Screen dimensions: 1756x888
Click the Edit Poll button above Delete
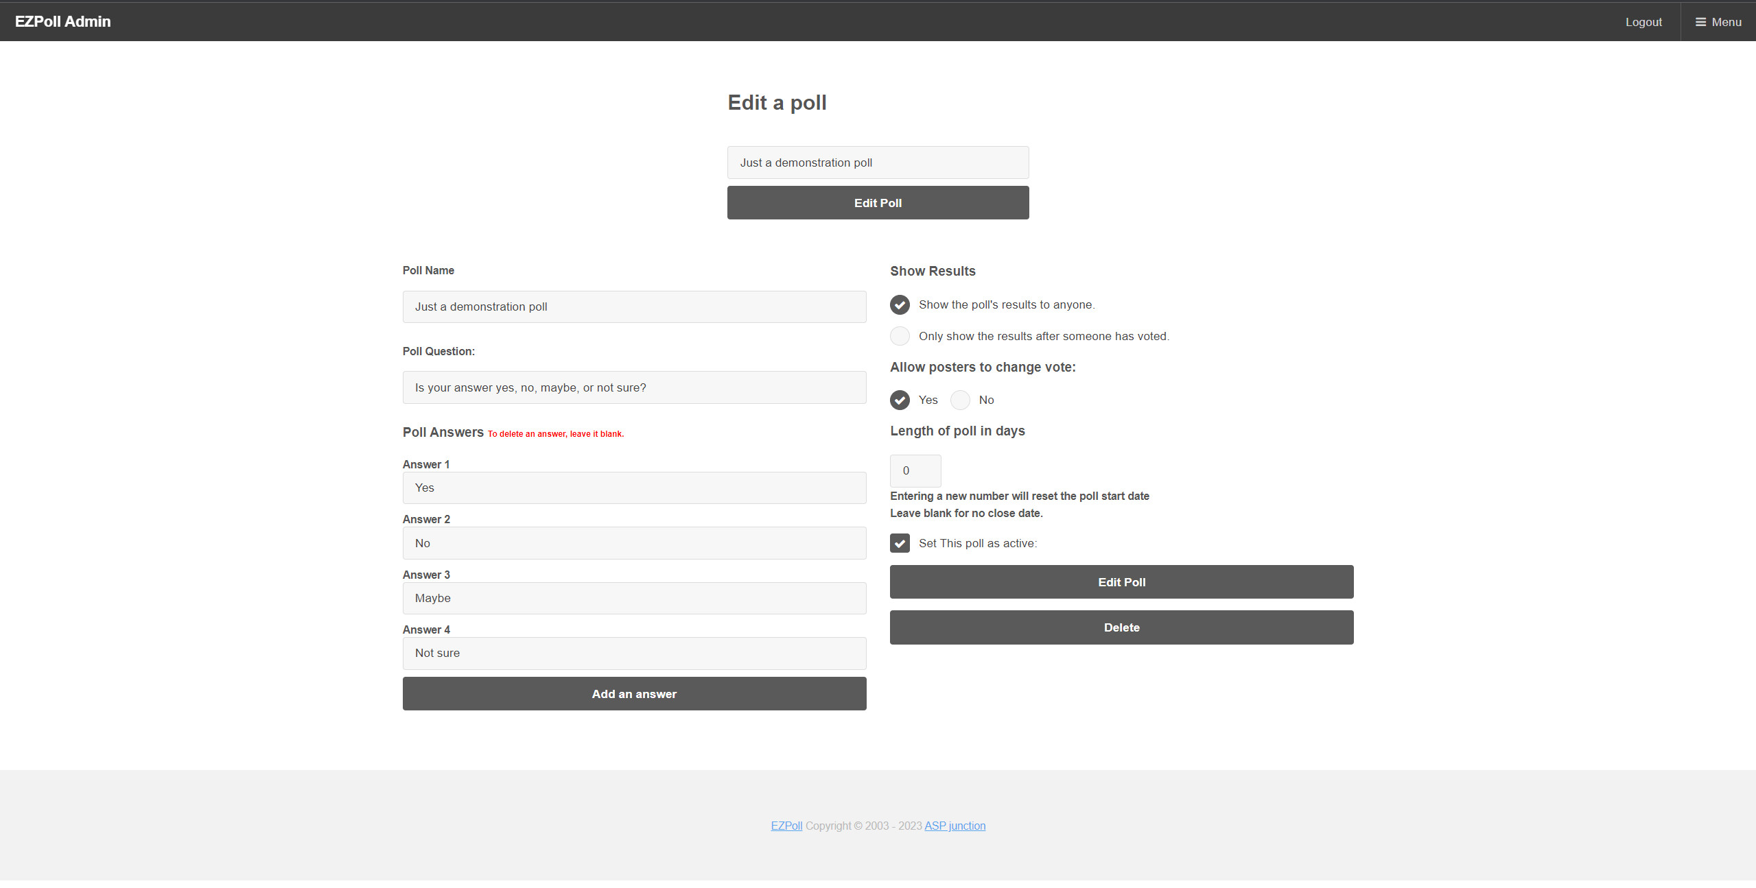(x=1121, y=582)
